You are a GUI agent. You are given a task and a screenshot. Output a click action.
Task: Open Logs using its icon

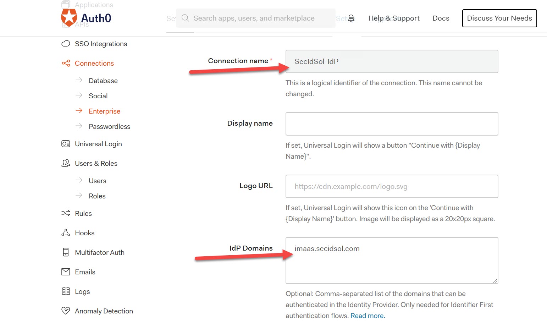coord(66,291)
